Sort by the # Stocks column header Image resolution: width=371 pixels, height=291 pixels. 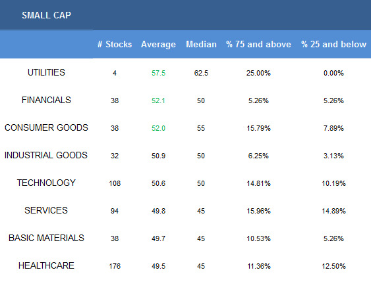[115, 44]
